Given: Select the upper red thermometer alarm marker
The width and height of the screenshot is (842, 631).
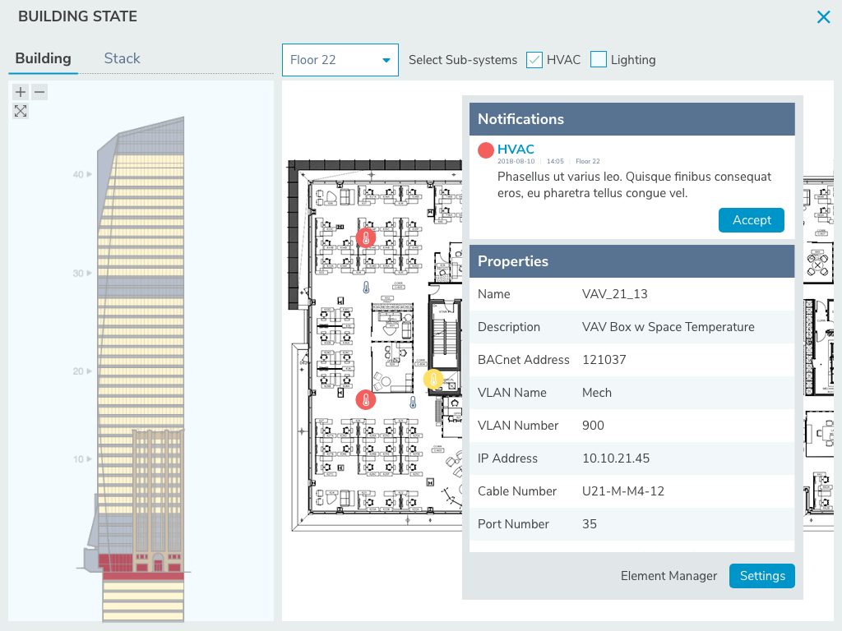Looking at the screenshot, I should click(366, 237).
